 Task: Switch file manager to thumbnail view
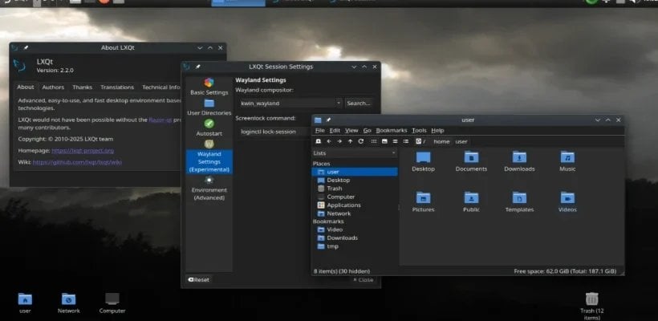[384, 141]
